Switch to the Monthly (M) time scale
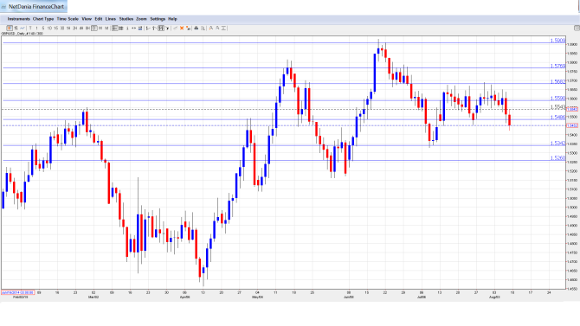The height and width of the screenshot is (326, 580). pyautogui.click(x=106, y=28)
